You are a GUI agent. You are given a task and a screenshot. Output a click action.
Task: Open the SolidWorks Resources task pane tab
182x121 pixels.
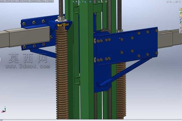click(181, 10)
